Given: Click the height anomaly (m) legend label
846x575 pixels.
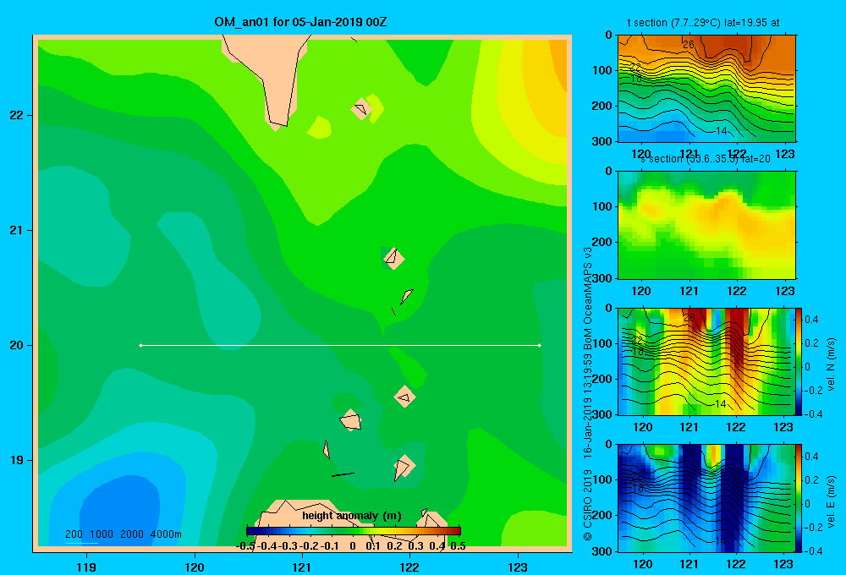Looking at the screenshot, I should coord(352,516).
